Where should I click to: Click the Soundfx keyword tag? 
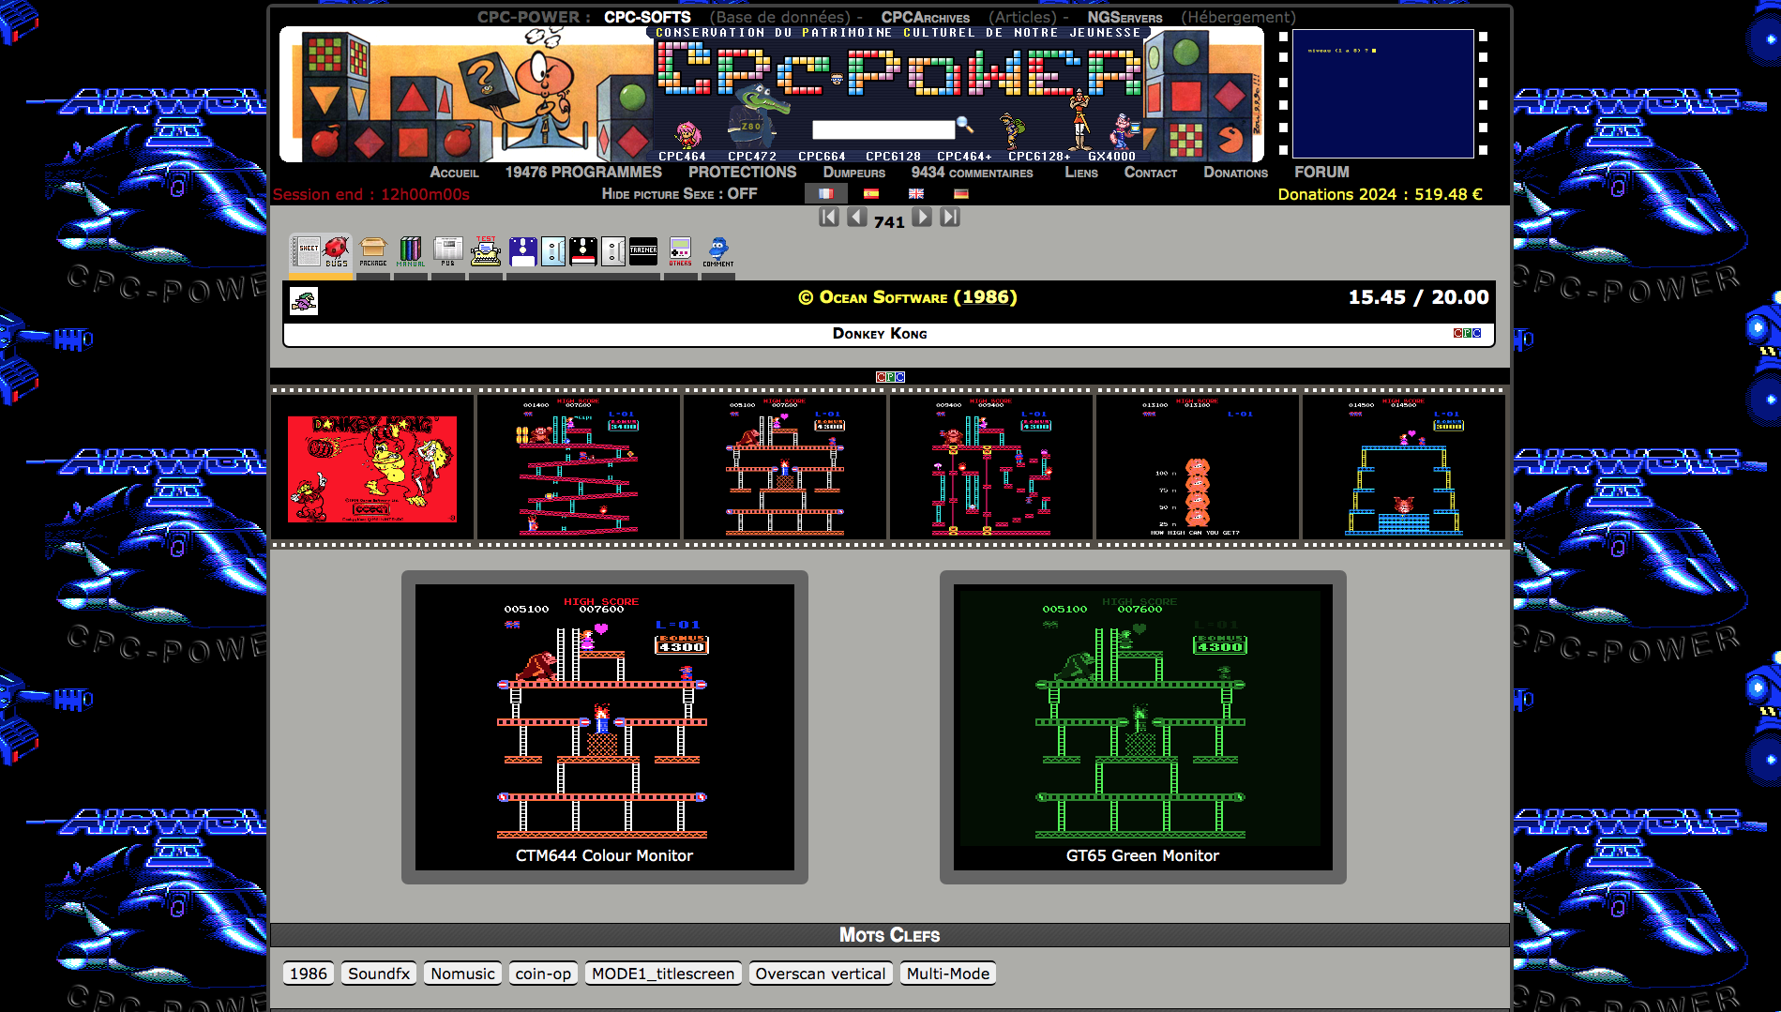[379, 974]
